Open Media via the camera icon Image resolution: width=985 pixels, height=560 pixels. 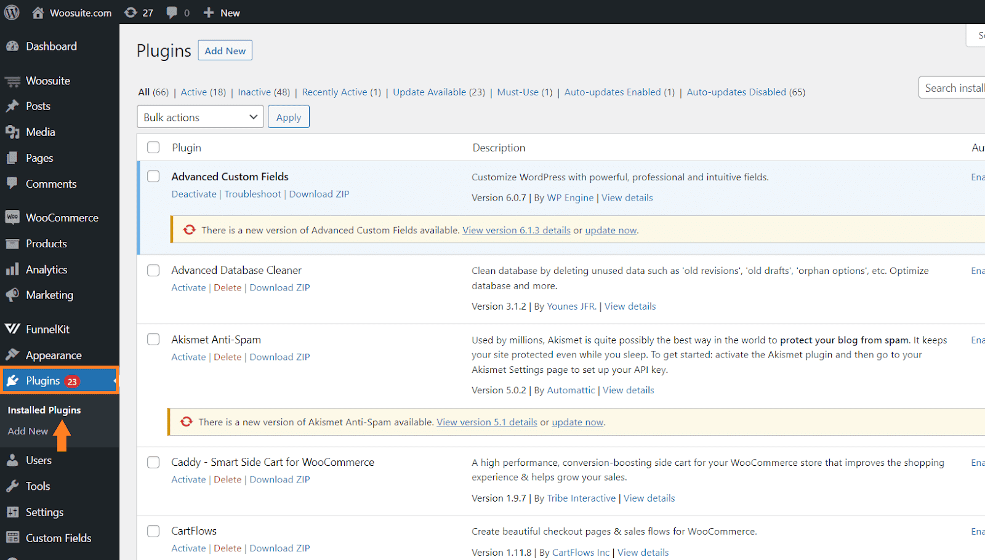(x=13, y=132)
